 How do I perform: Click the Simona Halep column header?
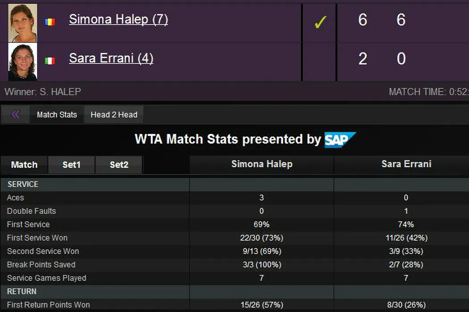tap(262, 164)
